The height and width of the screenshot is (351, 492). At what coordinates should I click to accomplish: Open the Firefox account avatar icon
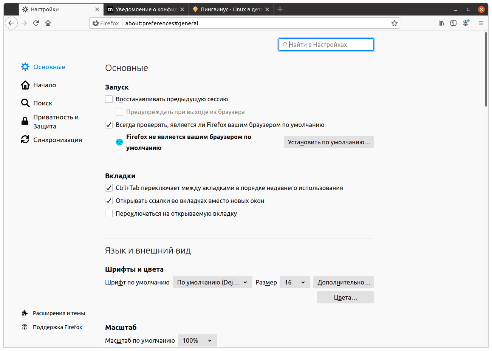click(466, 23)
